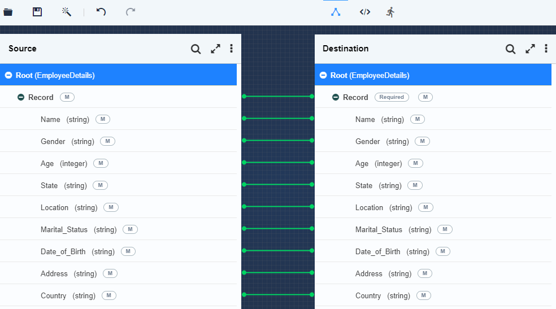The height and width of the screenshot is (309, 556).
Task: Collapse the Destination Record node
Action: 336,97
